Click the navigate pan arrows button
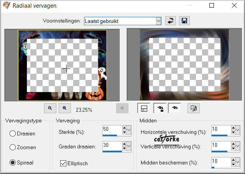Viewport: 245px width, 174px height. 122,108
